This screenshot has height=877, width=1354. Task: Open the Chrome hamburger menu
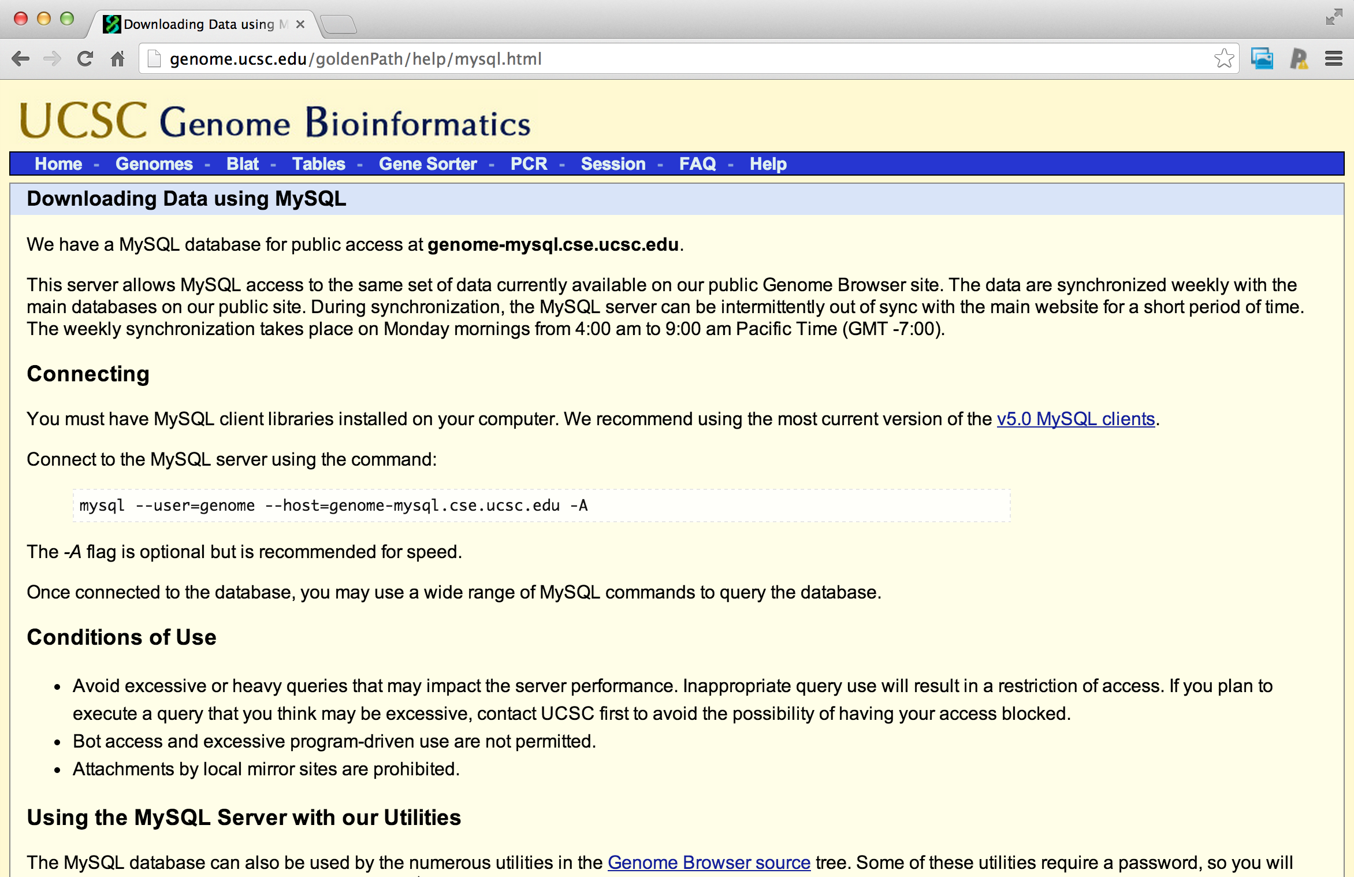(1334, 58)
